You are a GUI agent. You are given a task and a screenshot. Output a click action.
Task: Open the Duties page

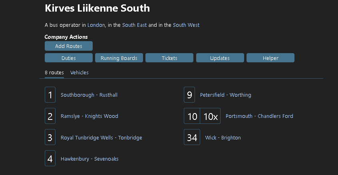click(69, 58)
